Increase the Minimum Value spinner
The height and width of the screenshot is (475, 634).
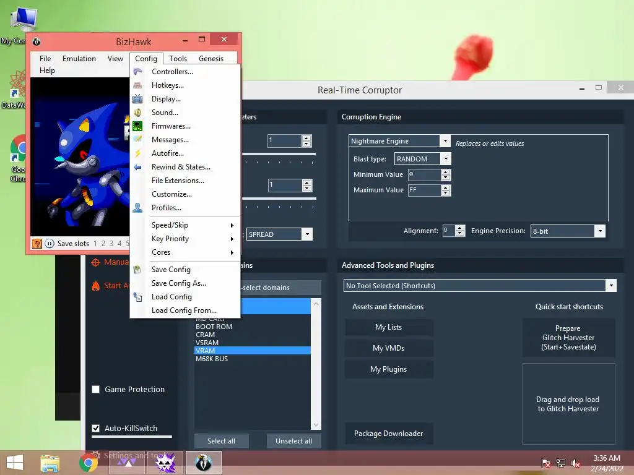pyautogui.click(x=446, y=172)
